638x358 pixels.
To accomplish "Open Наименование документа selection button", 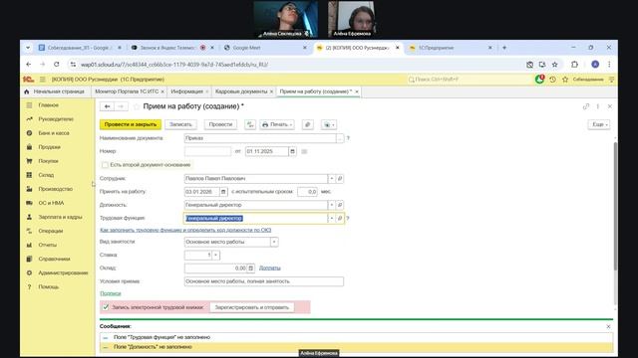I will point(340,138).
